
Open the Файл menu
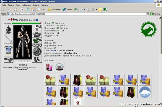(x=4, y=5)
